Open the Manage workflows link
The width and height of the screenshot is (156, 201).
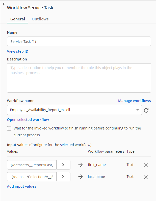point(134,101)
